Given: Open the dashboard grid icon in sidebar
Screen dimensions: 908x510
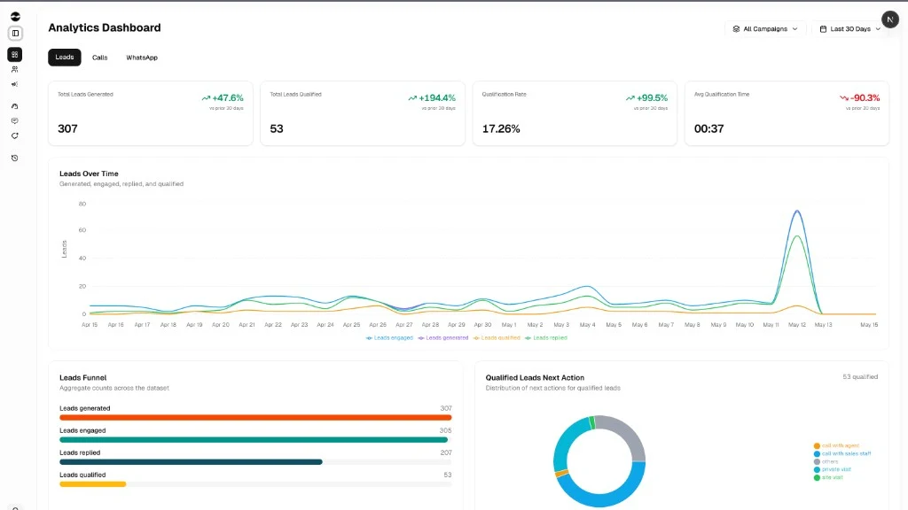Looking at the screenshot, I should click(x=15, y=54).
